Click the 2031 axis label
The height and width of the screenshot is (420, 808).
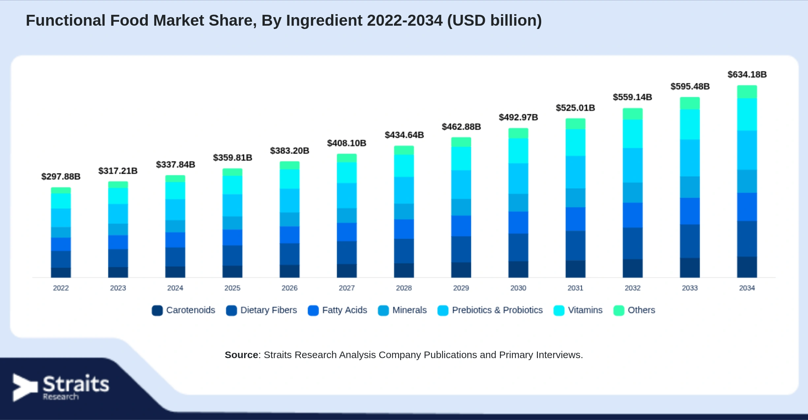575,288
